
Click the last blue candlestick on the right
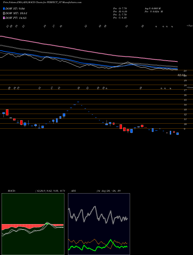coord(178,134)
